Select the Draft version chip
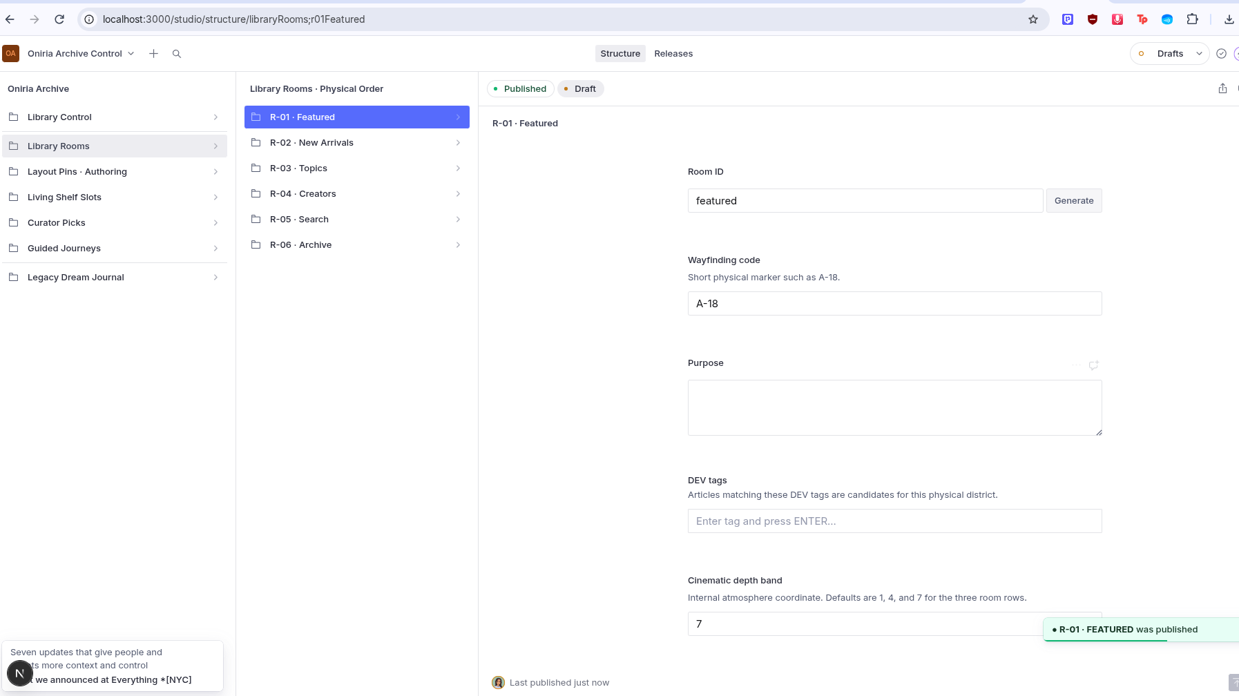 point(580,88)
